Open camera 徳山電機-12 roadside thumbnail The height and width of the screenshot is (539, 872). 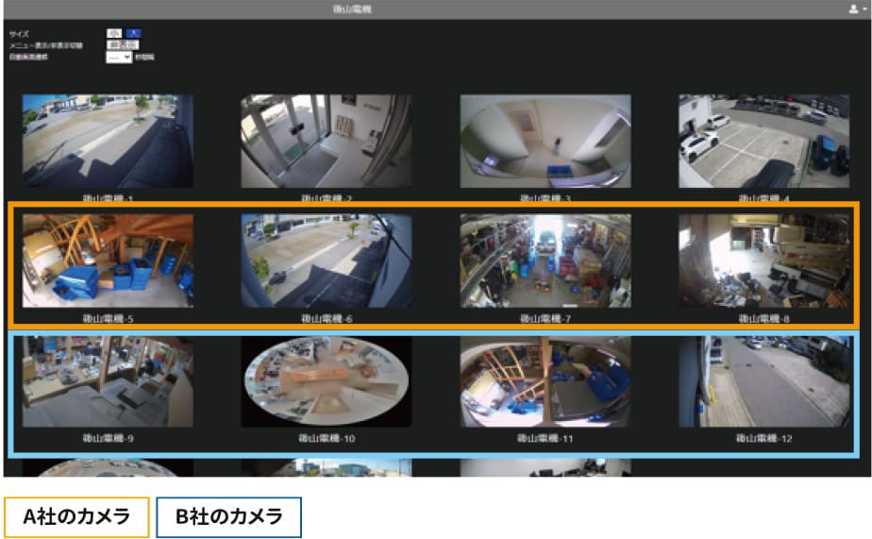[x=764, y=381]
